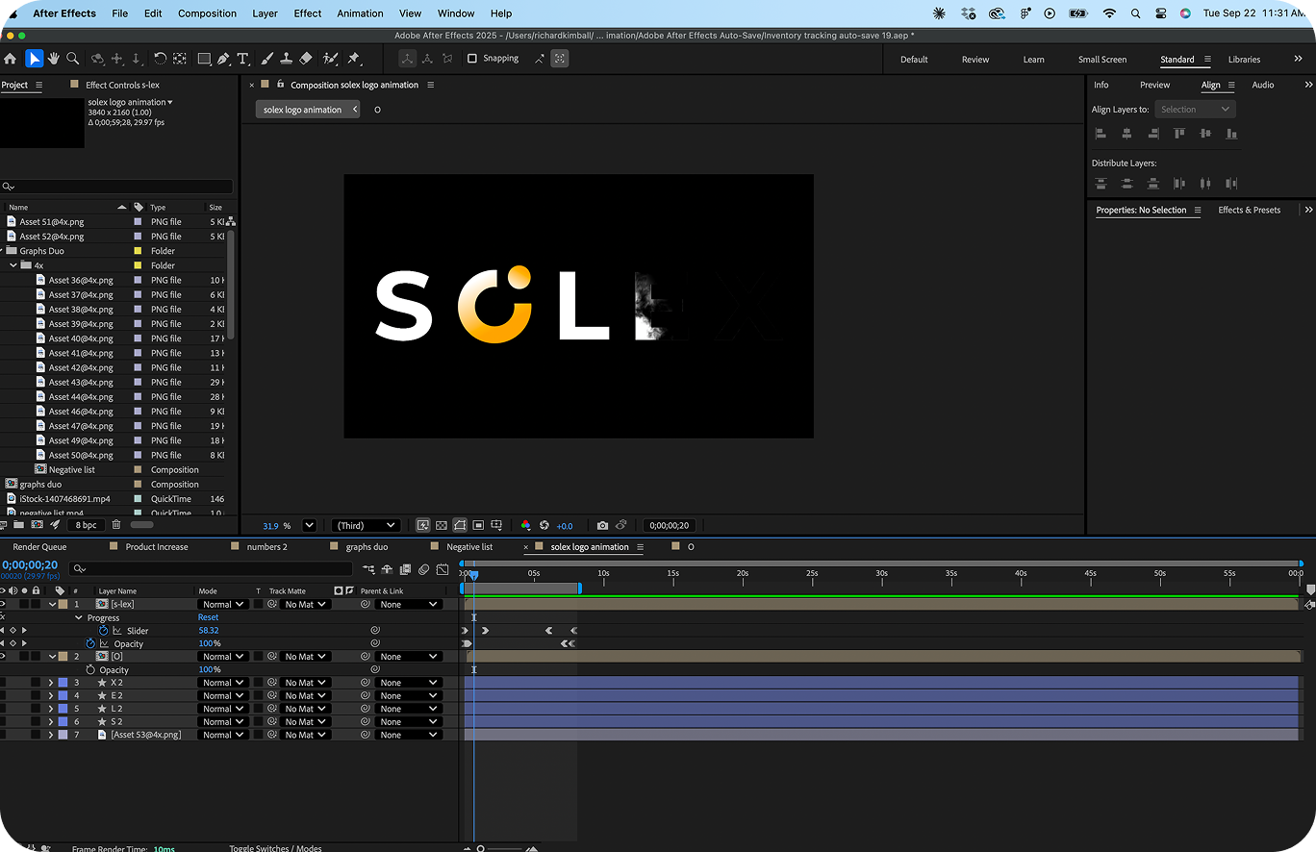
Task: Select the Hand tool
Action: coord(54,59)
